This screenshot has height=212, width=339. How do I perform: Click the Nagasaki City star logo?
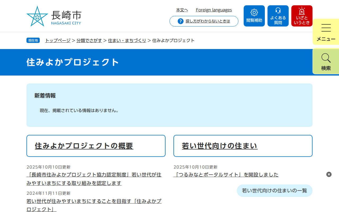pos(37,16)
